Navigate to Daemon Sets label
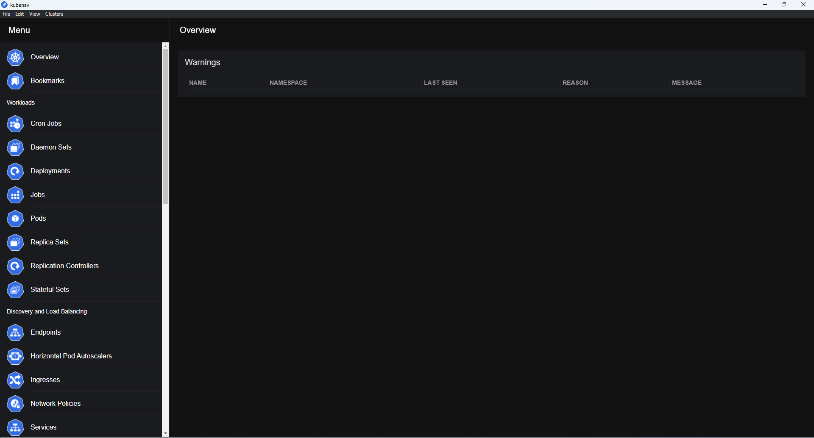The height and width of the screenshot is (438, 814). pos(51,147)
